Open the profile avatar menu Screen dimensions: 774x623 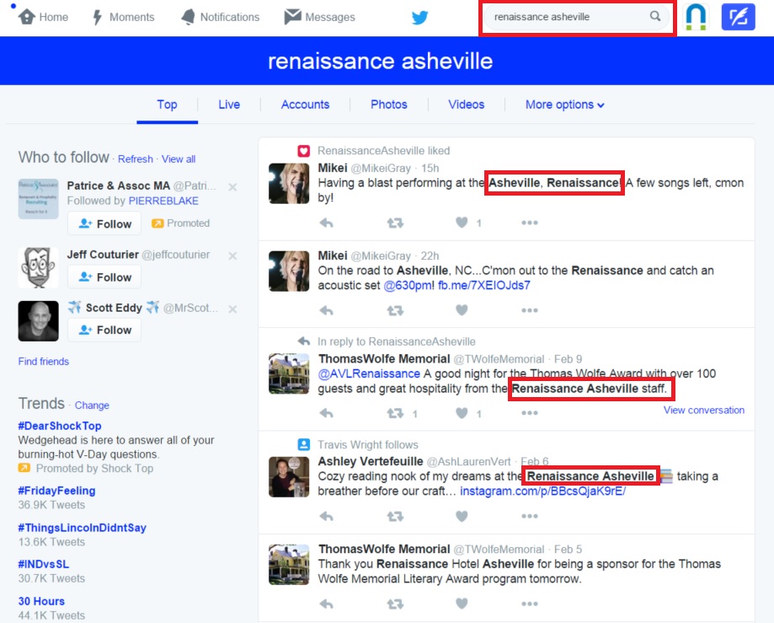[x=696, y=17]
